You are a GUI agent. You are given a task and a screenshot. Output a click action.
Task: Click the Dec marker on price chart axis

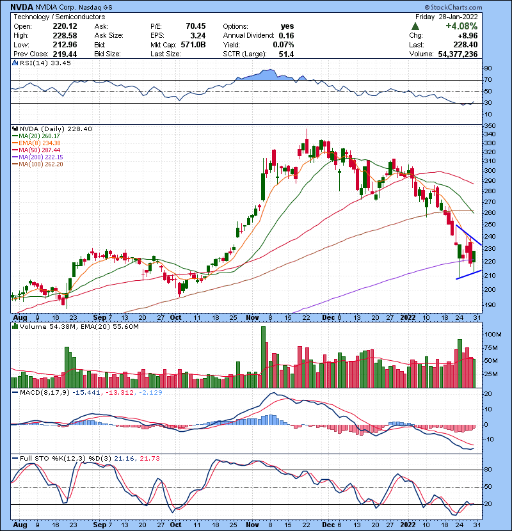pyautogui.click(x=328, y=318)
